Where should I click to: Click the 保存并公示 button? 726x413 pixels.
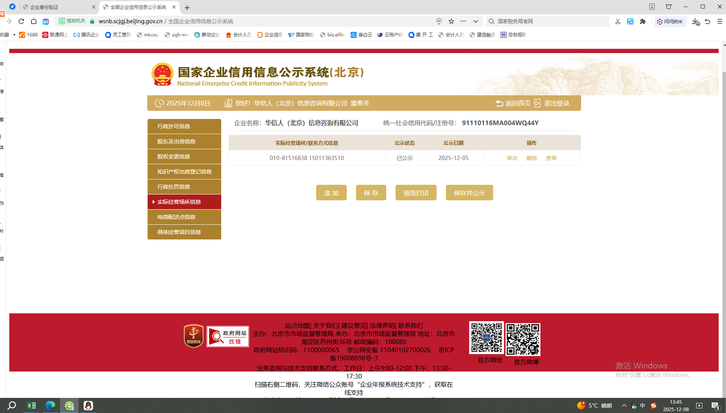[x=469, y=193]
